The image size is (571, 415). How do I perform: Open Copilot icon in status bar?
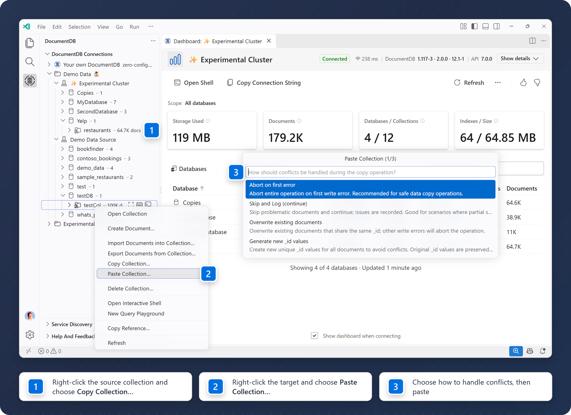(x=530, y=351)
